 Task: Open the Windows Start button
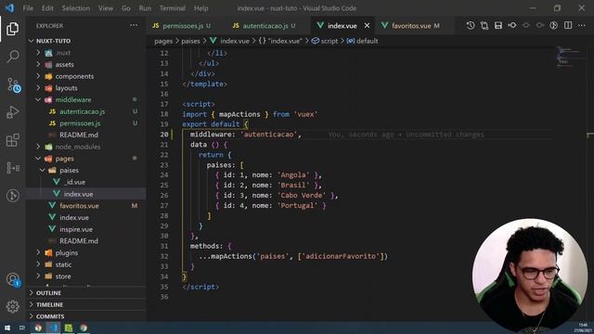click(x=7, y=328)
